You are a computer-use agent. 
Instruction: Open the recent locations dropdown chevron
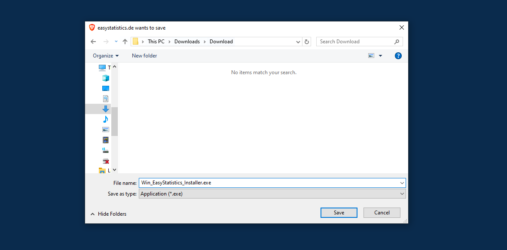point(116,42)
